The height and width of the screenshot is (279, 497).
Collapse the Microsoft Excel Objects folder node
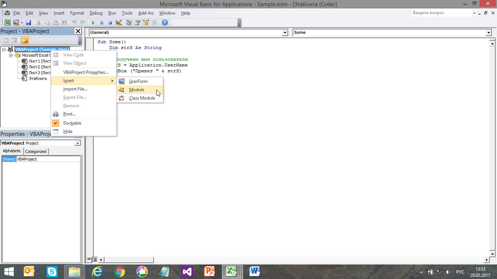(x=11, y=55)
